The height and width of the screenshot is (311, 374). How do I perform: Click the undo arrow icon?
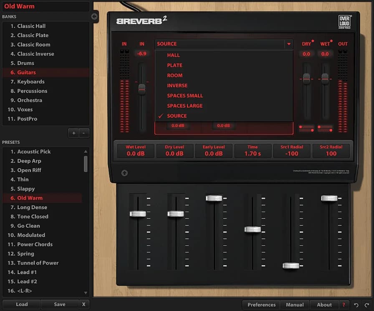point(356,305)
